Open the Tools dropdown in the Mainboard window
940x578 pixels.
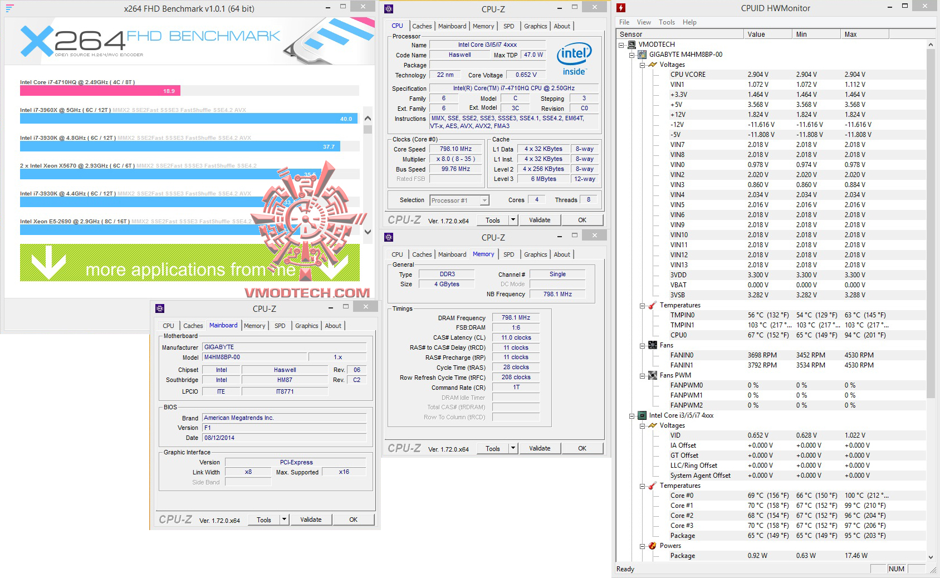click(283, 520)
